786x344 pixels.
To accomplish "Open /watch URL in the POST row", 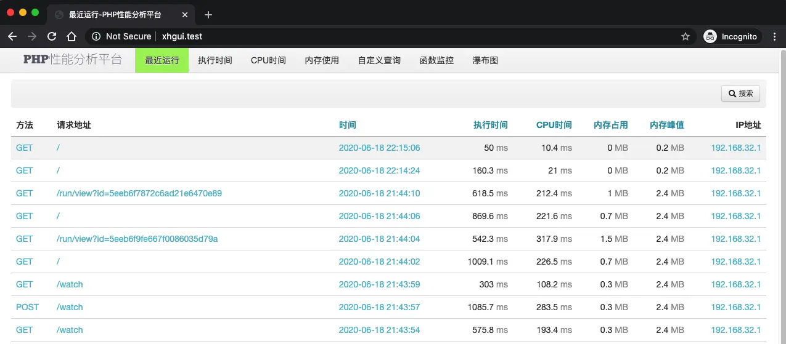I will [70, 307].
